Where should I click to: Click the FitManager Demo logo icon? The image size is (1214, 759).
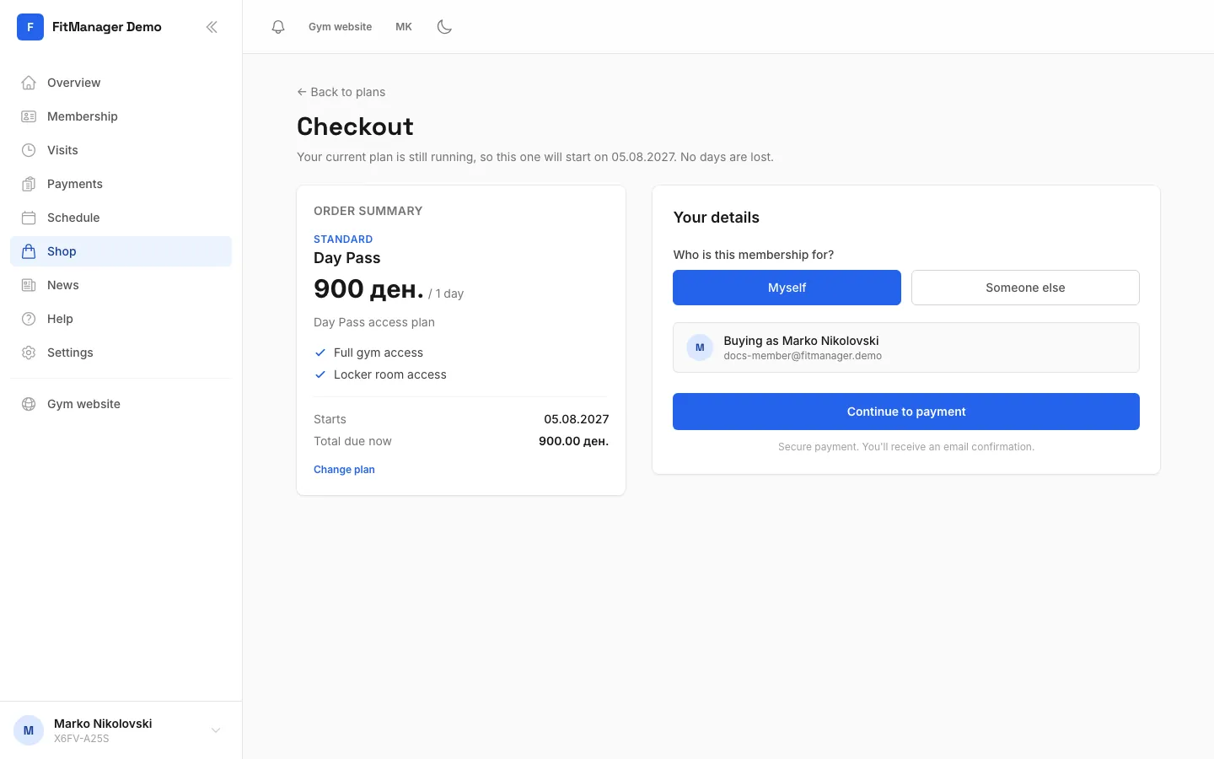(30, 27)
